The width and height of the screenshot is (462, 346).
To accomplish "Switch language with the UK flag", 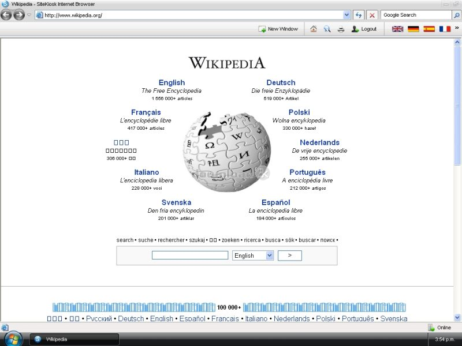I will [397, 29].
